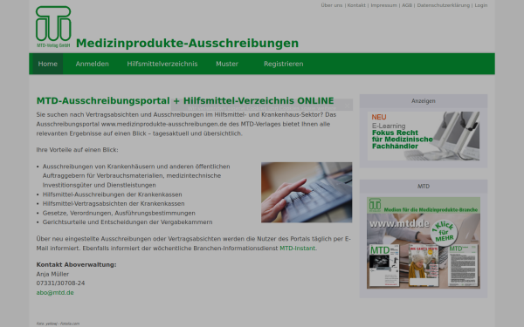Open Hilfsmittelverzeichnis in the green menu
Viewport: 524px width, 327px height.
coord(162,64)
